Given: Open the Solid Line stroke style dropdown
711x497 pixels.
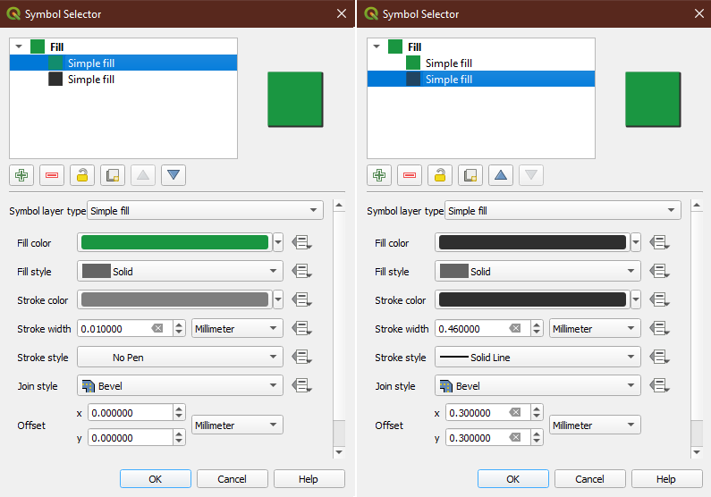Looking at the screenshot, I should point(537,357).
